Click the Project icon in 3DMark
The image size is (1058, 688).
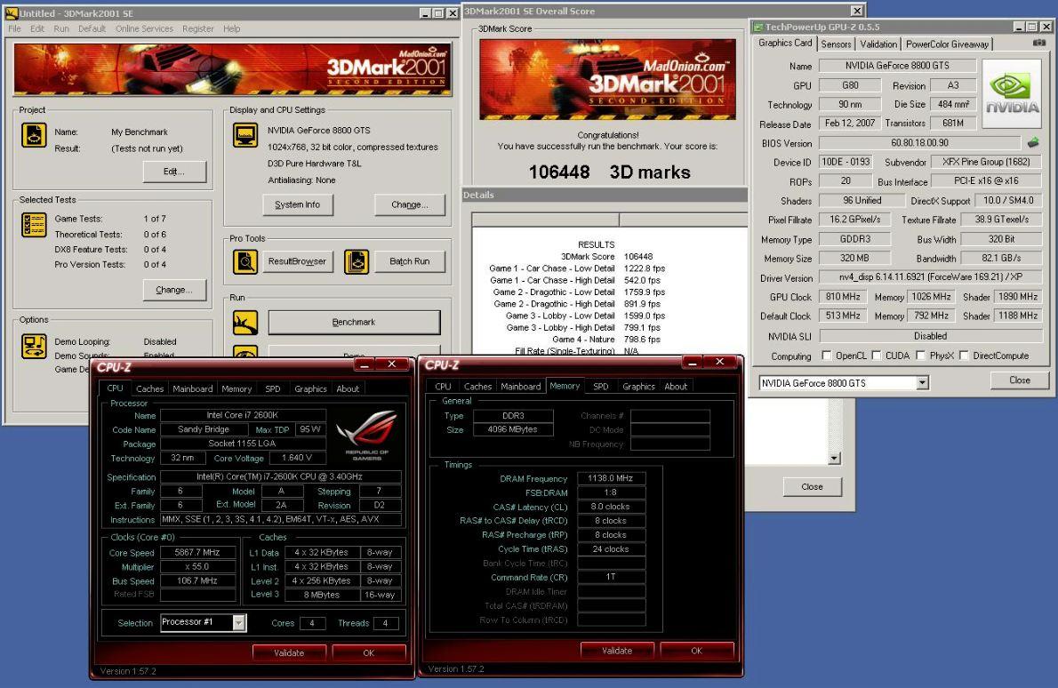[x=34, y=136]
